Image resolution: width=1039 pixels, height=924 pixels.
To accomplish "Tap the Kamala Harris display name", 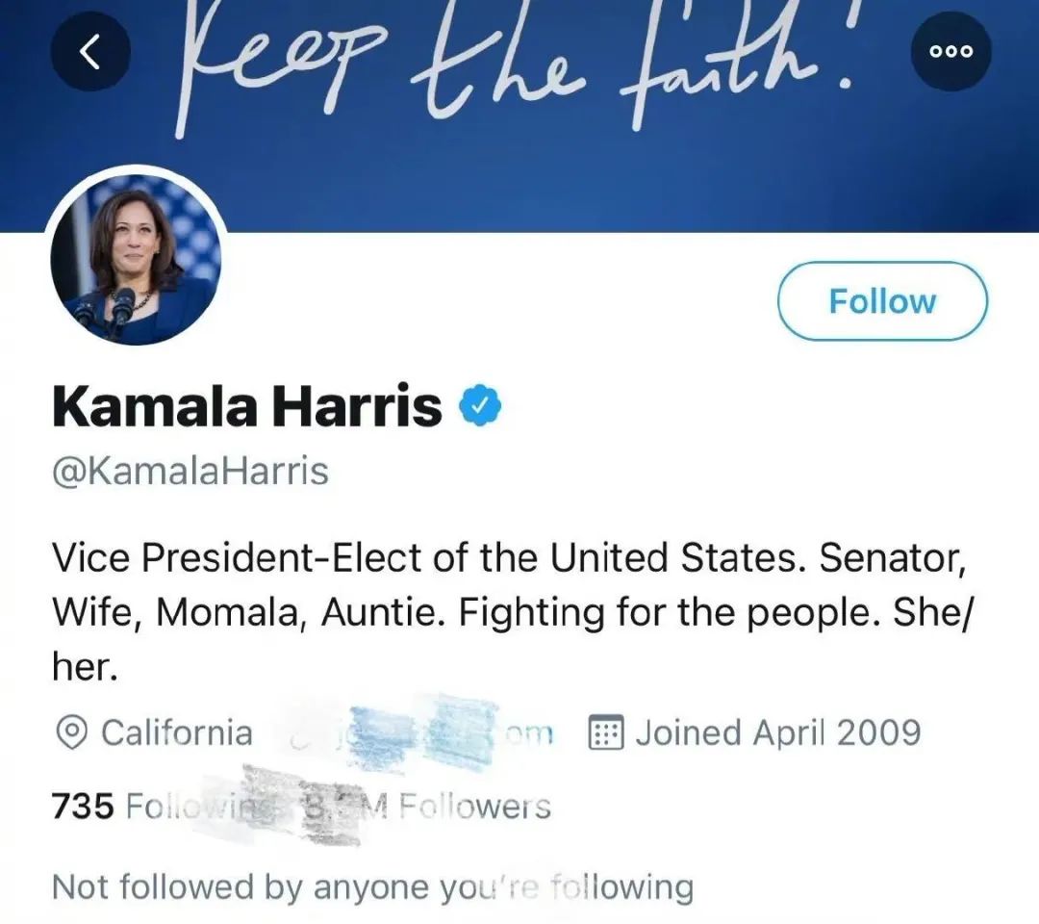I will [x=247, y=406].
